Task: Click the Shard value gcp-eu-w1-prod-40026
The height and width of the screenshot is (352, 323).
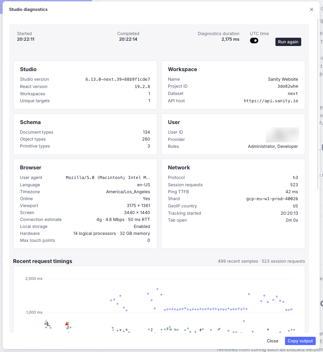Action: tap(272, 199)
